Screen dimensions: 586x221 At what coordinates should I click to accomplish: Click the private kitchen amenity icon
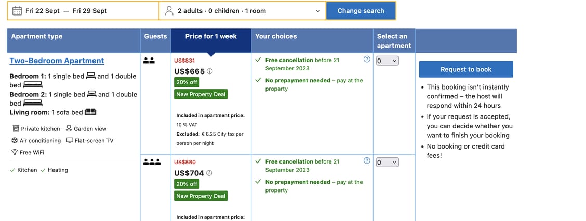click(x=15, y=129)
